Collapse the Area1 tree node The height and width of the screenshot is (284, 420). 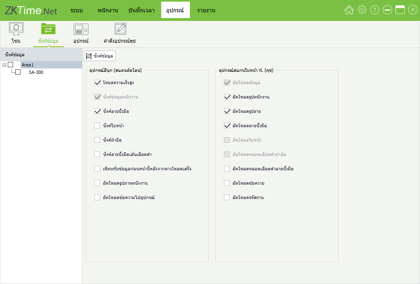point(4,65)
